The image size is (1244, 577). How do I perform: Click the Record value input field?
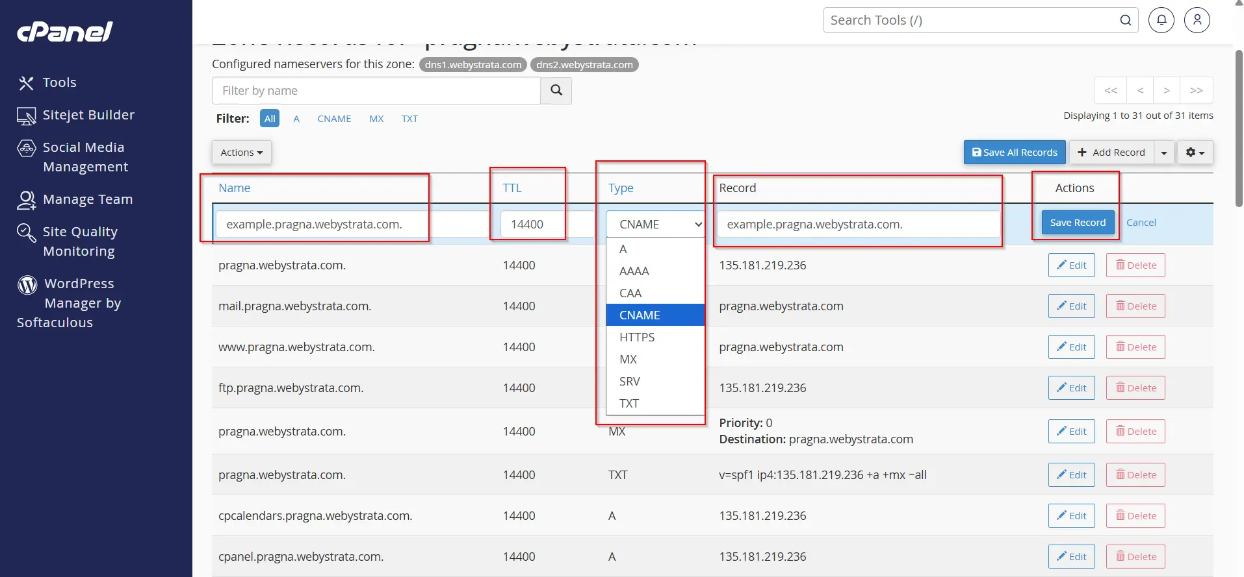859,225
